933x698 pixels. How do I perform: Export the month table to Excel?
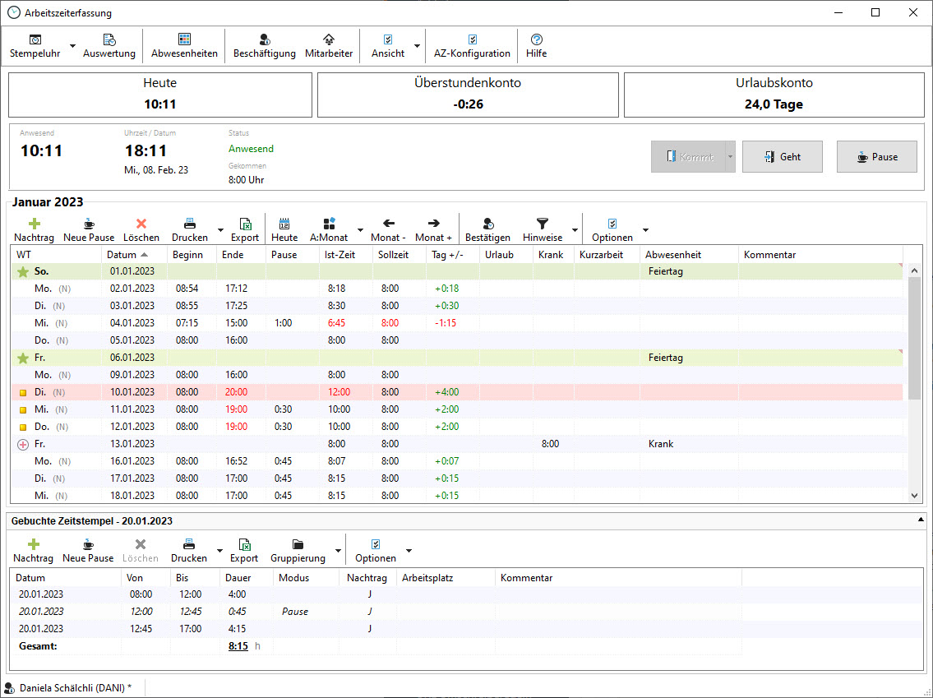coord(245,229)
